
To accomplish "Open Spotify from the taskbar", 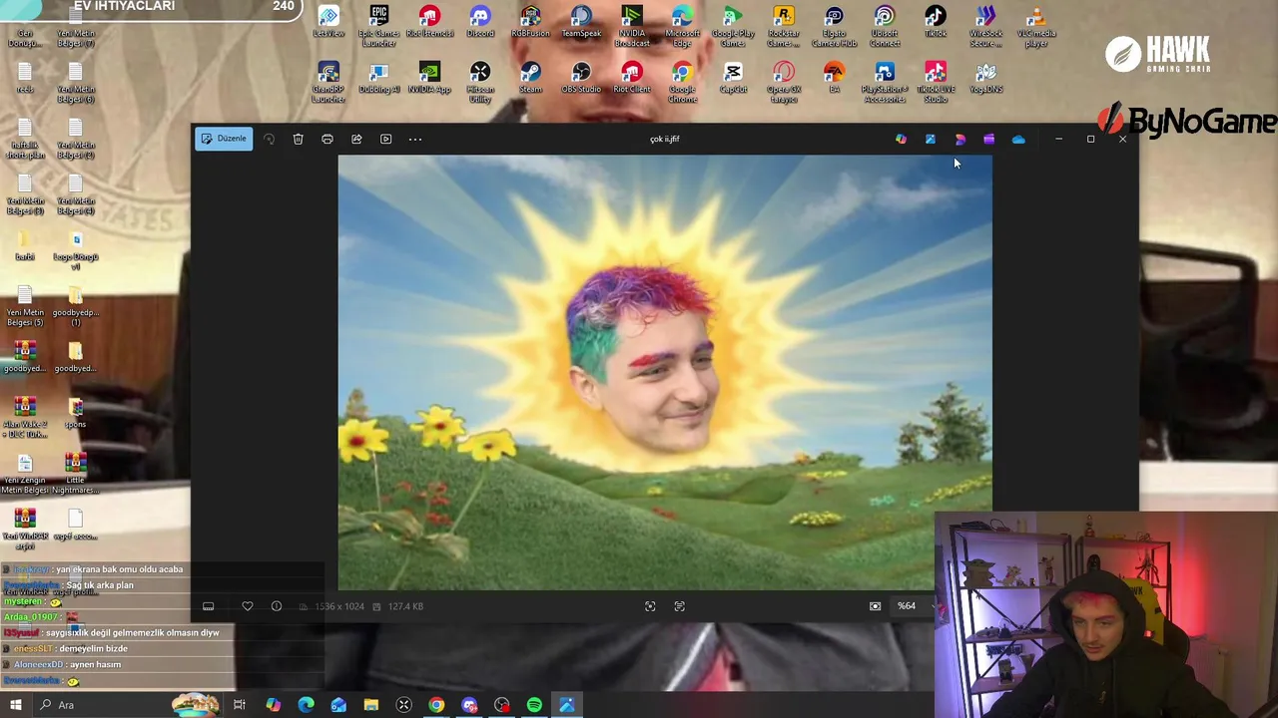I will (534, 705).
